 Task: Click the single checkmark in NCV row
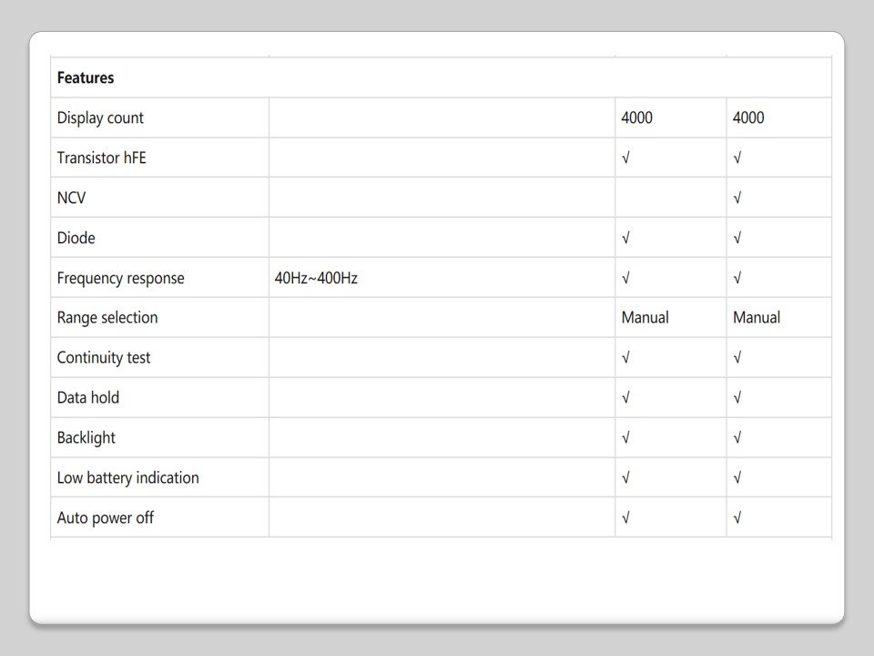pos(737,198)
